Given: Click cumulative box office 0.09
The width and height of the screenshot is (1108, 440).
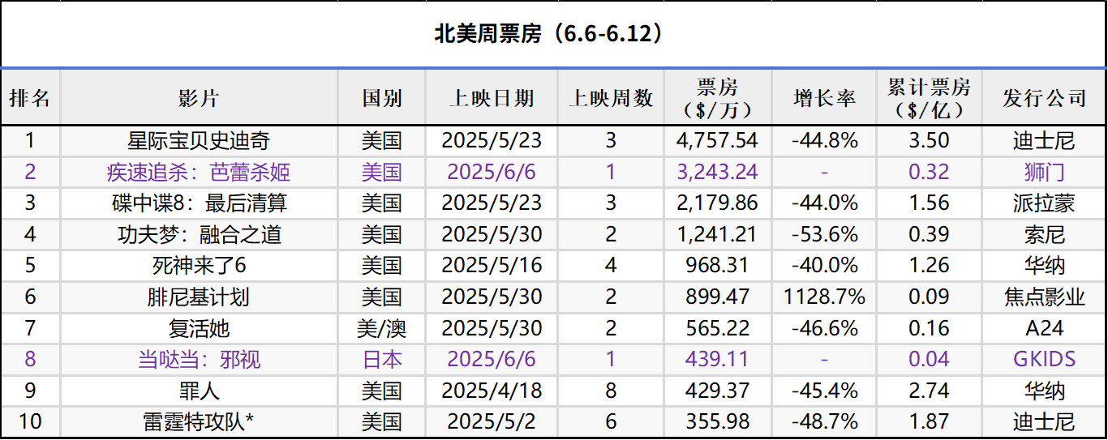Looking at the screenshot, I should coord(929,297).
